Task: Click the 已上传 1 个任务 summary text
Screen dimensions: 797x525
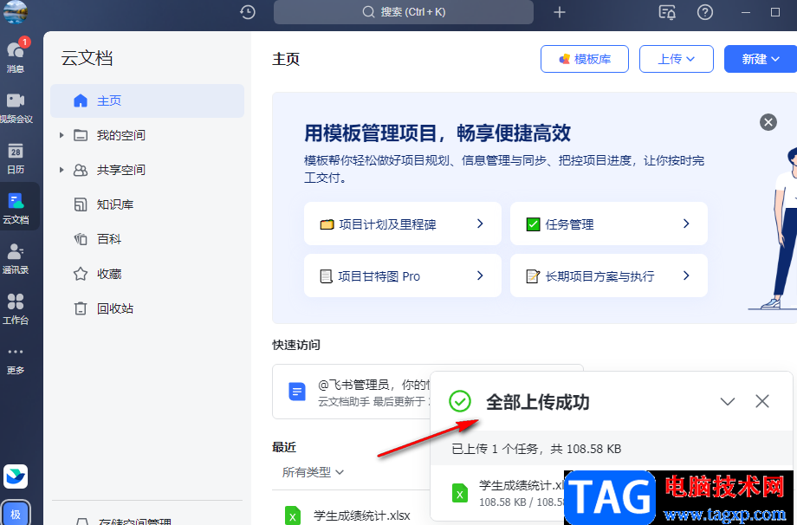Action: pos(536,449)
